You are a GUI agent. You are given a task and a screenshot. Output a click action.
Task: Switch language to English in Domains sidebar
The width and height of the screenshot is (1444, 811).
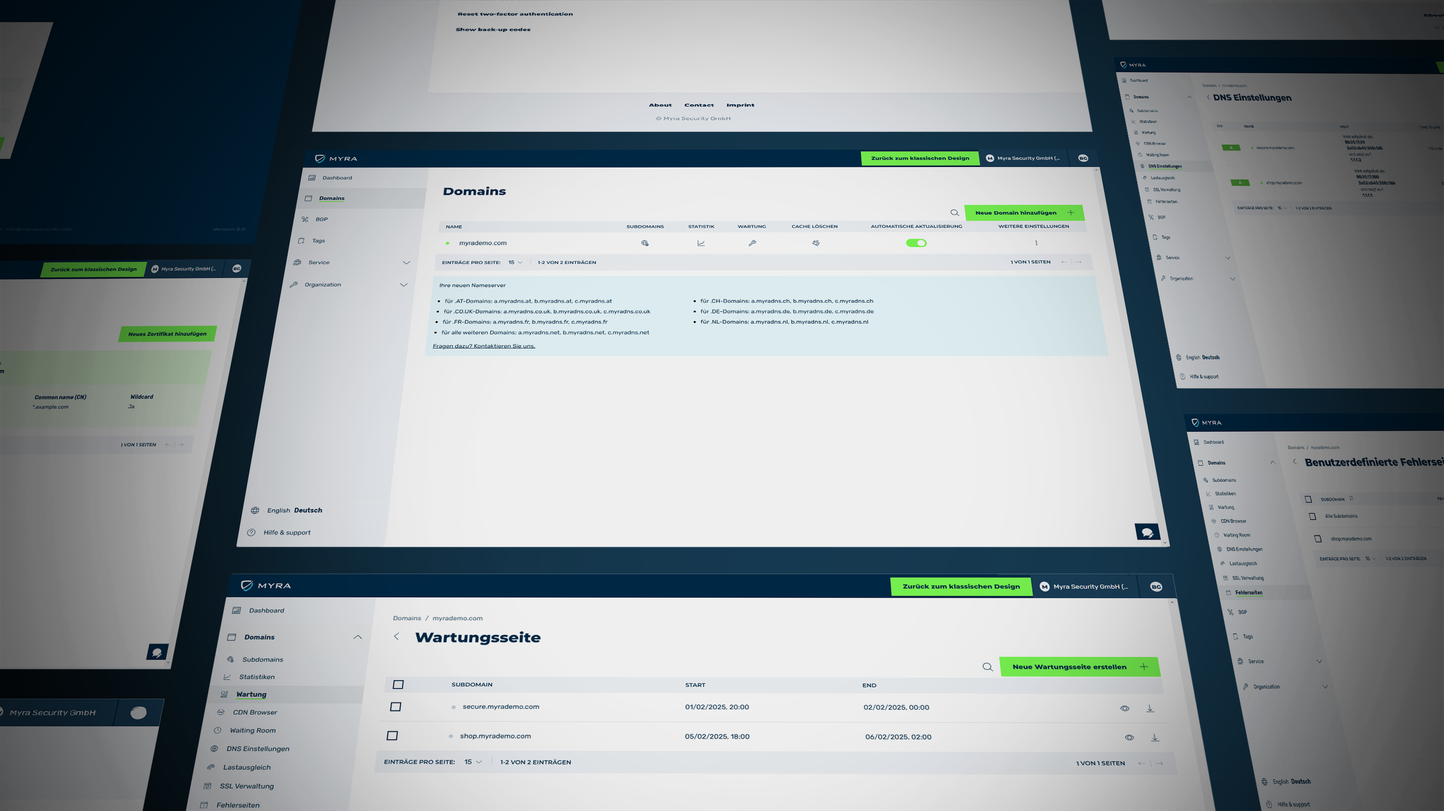click(279, 510)
